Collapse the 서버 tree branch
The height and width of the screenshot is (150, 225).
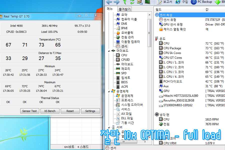[109, 127]
